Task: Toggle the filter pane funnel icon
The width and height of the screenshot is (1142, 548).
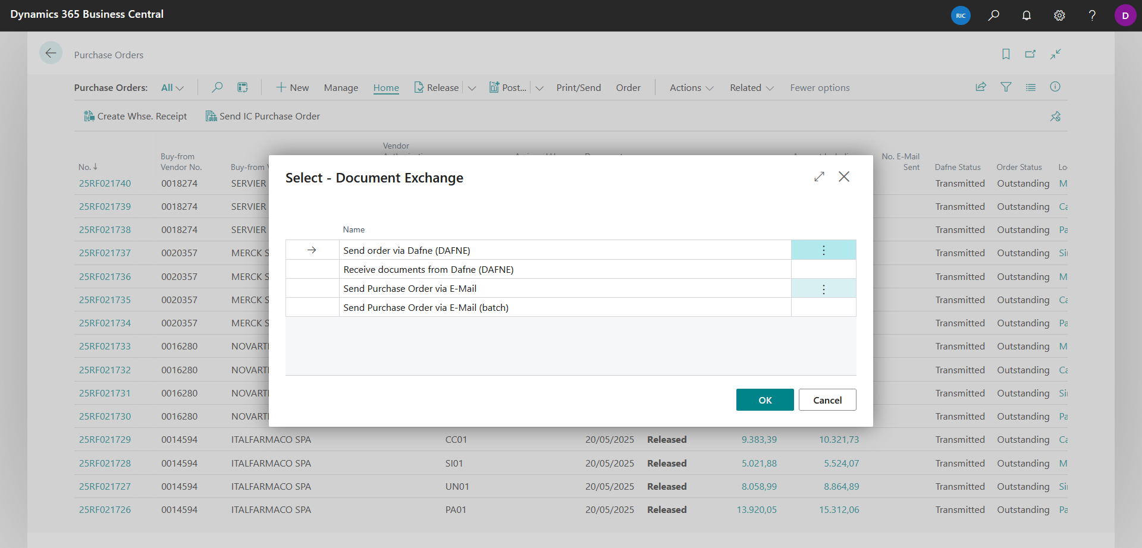Action: pyautogui.click(x=1006, y=87)
